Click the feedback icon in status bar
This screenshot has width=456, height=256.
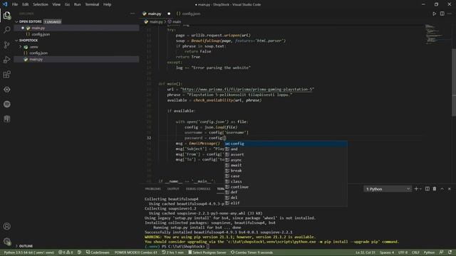[x=442, y=252]
